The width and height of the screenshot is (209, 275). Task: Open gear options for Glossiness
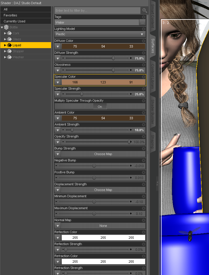point(144,65)
